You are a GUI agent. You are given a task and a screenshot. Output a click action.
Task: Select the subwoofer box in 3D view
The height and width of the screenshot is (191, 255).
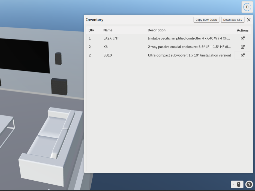59,87
